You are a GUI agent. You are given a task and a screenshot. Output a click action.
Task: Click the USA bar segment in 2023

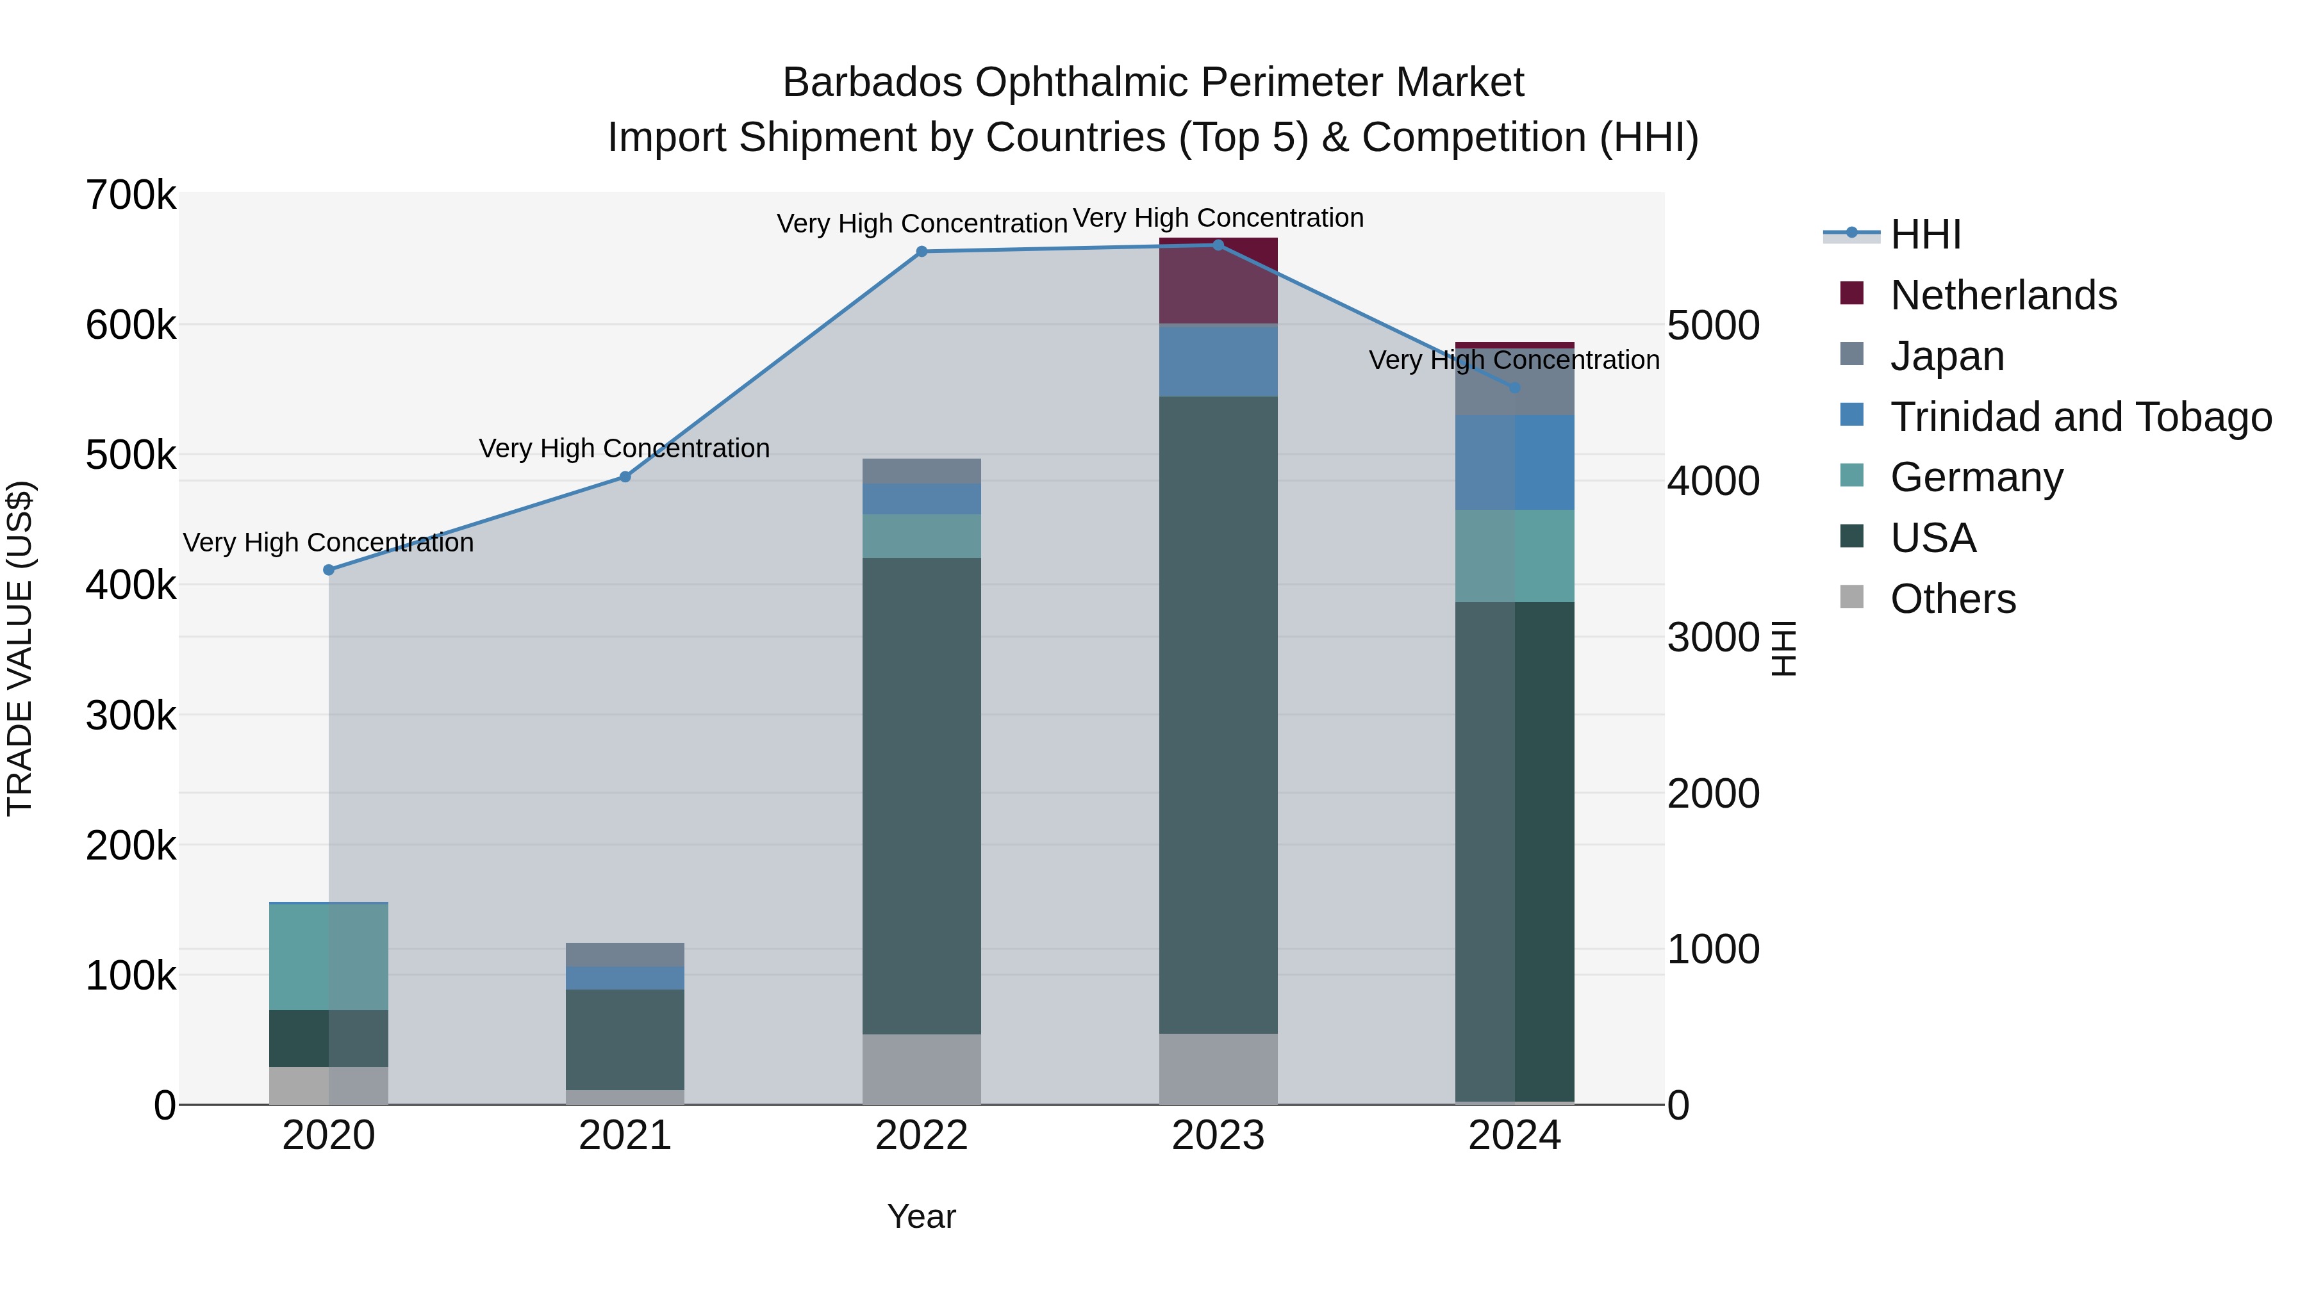click(x=1218, y=715)
